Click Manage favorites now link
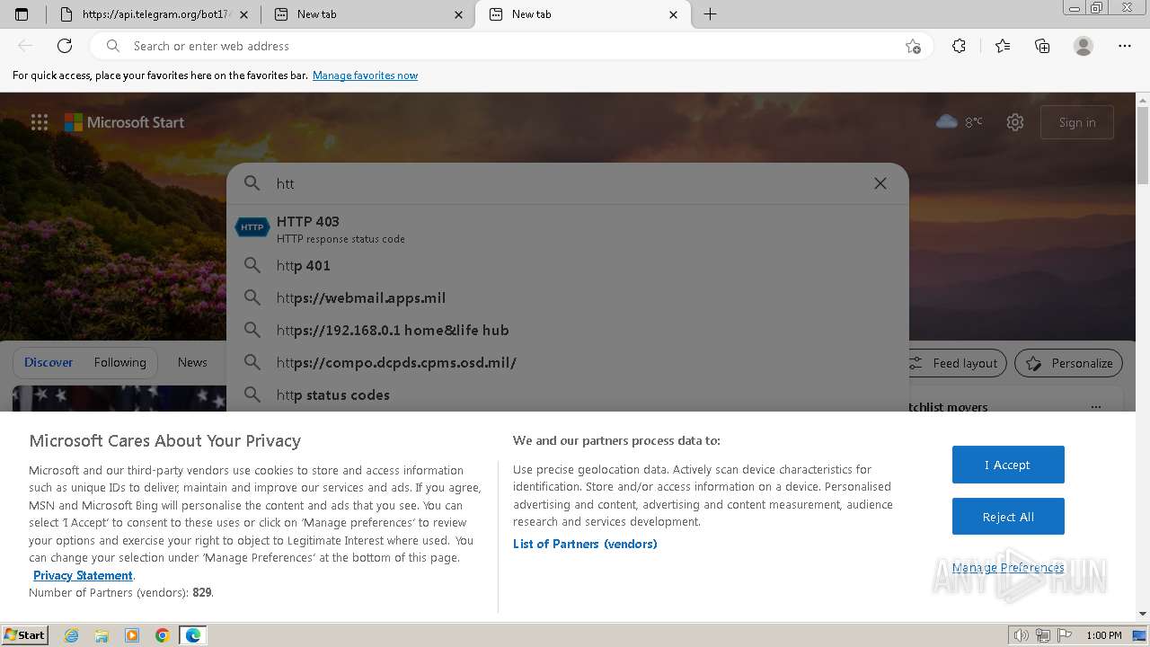This screenshot has height=647, width=1150. (x=365, y=75)
